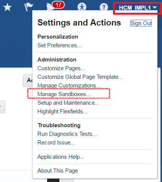This screenshot has height=182, width=162.
Task: Open the partially visible dropdown at left edge
Action: pyautogui.click(x=3, y=107)
